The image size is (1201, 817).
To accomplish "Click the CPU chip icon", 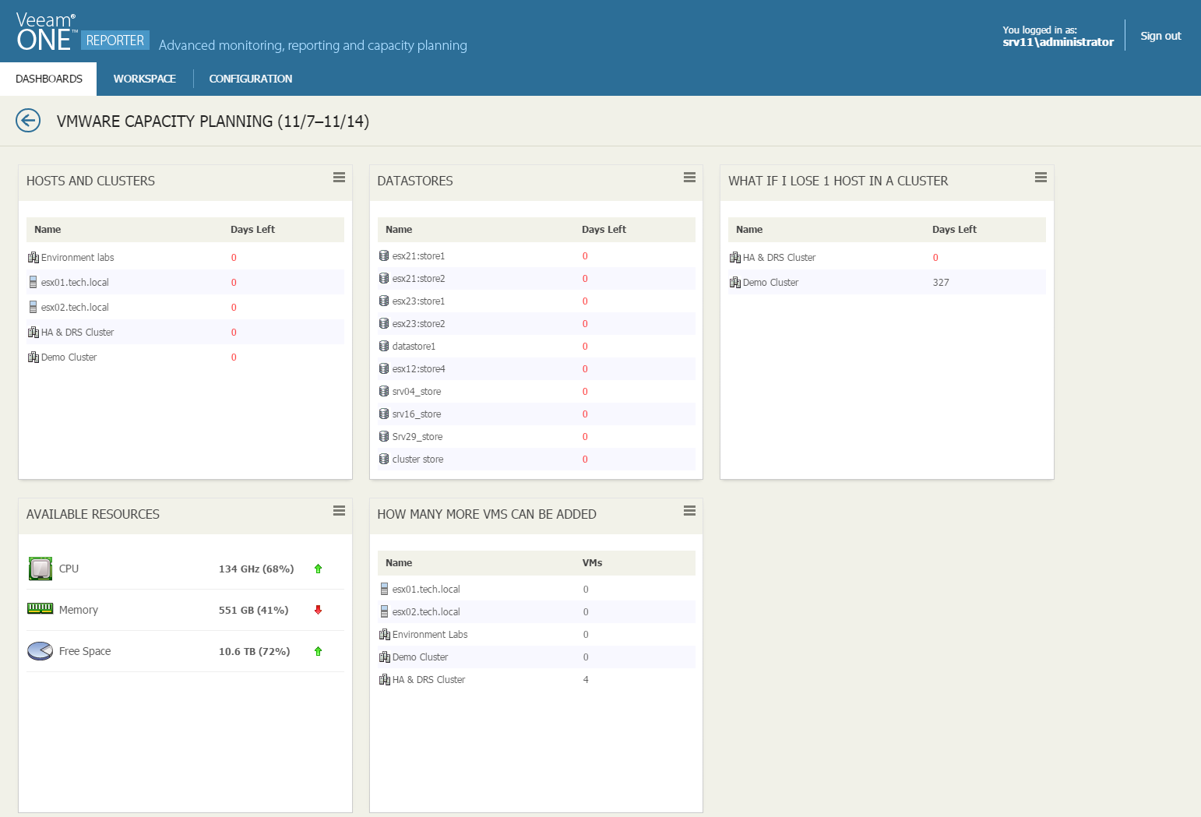I will (41, 569).
